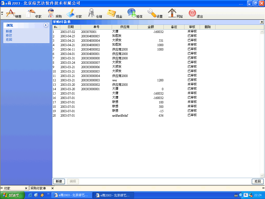Sort by the 金额 column header
This screenshot has width=265, height=199.
[151, 27]
